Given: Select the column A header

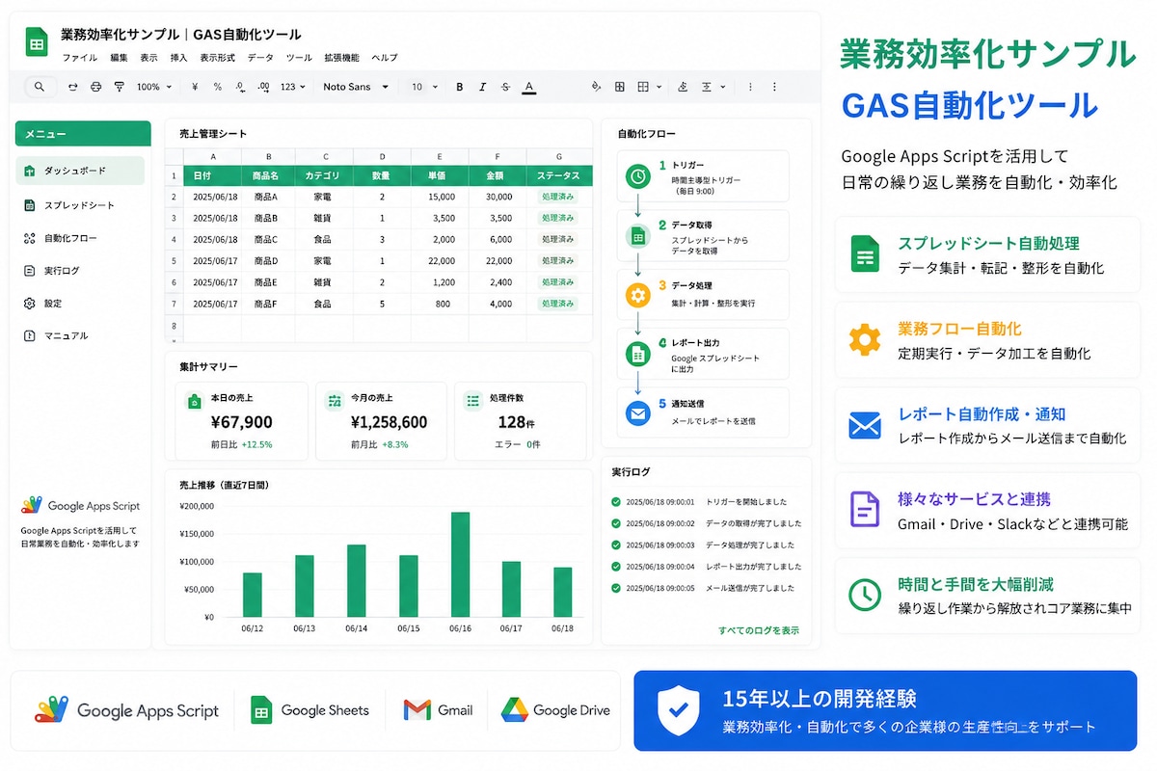Looking at the screenshot, I should [x=212, y=157].
